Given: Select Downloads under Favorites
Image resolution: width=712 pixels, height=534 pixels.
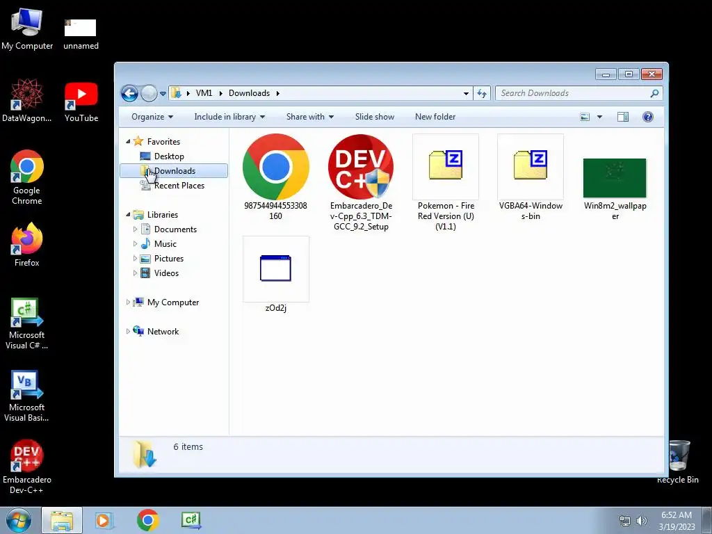Looking at the screenshot, I should tap(175, 171).
